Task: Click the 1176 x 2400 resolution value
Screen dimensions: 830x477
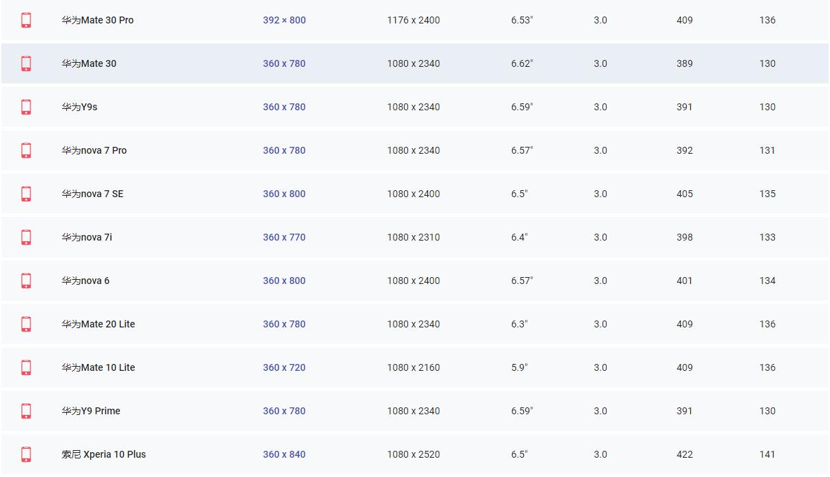Action: pyautogui.click(x=414, y=20)
